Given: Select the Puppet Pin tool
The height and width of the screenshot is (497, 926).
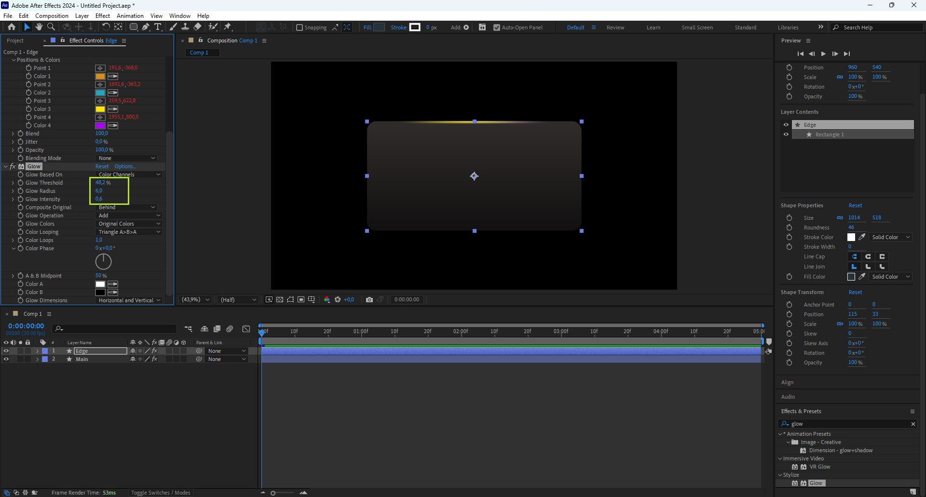Looking at the screenshot, I should pyautogui.click(x=228, y=27).
